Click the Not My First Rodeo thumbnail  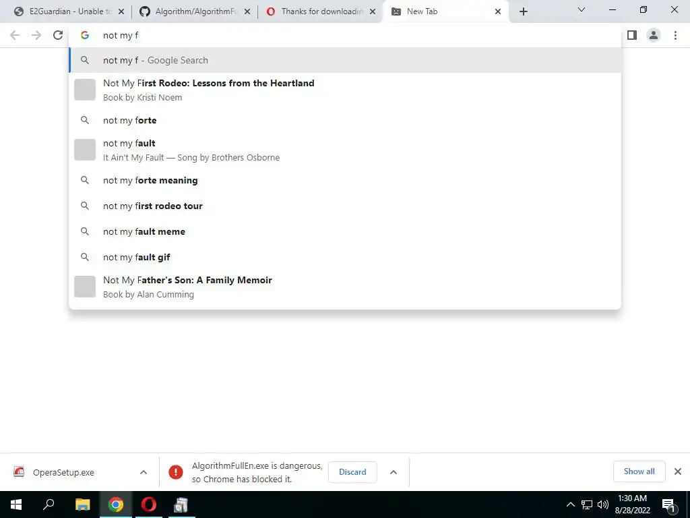(x=85, y=90)
